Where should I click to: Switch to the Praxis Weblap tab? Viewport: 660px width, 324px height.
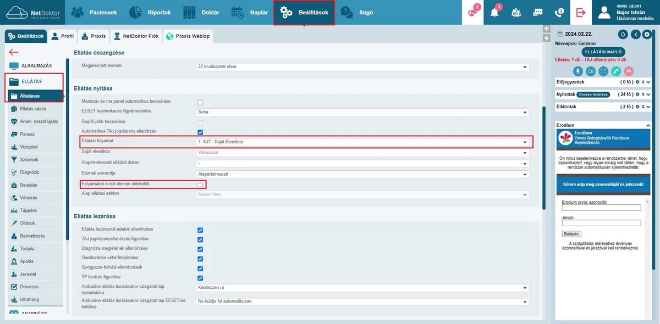[x=187, y=36]
